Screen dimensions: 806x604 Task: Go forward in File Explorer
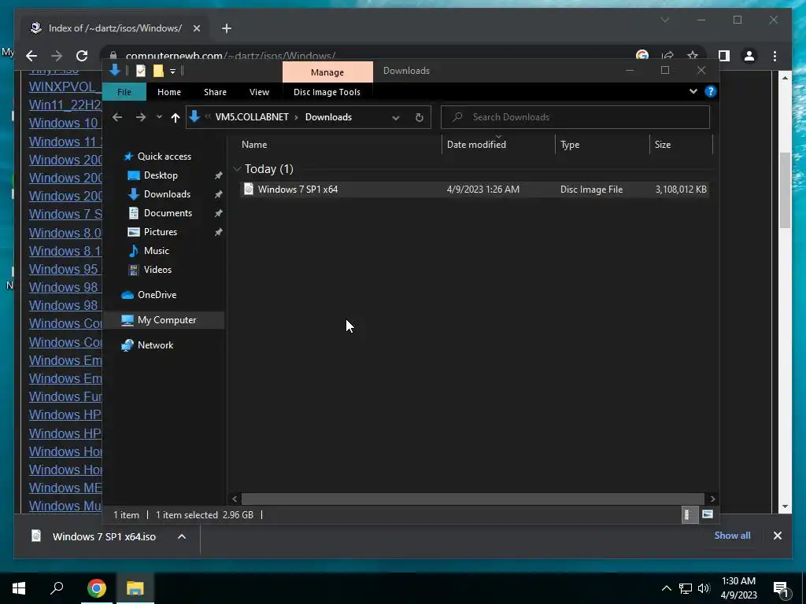[140, 118]
